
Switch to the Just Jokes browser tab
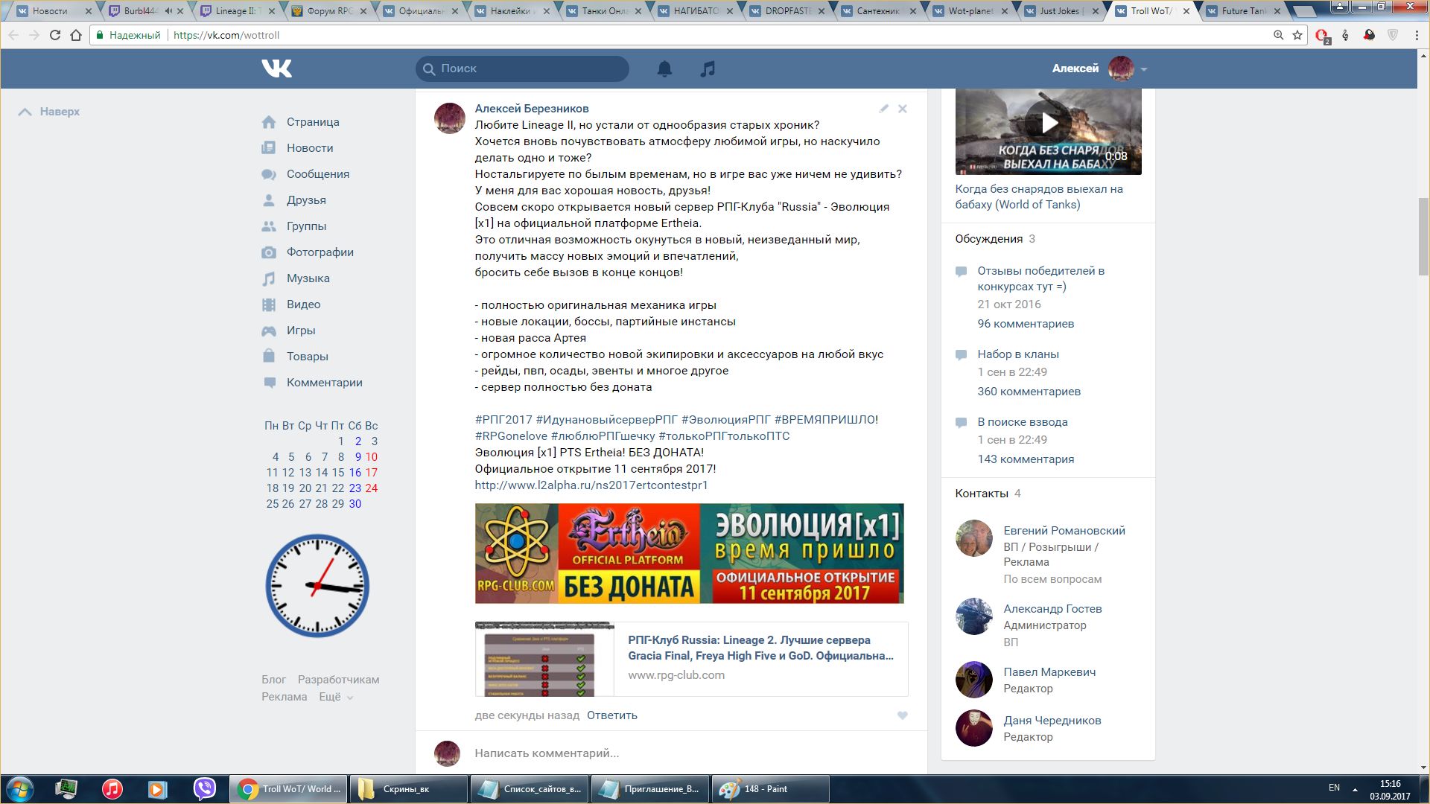pyautogui.click(x=1061, y=11)
